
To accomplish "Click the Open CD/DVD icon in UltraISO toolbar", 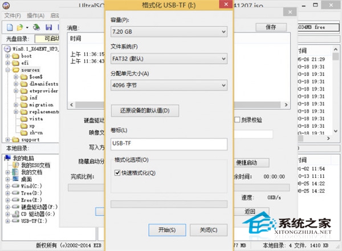I will click(x=36, y=27).
